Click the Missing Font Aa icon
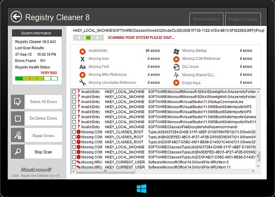Image resolution: width=275 pixels, height=197 pixels. click(82, 67)
